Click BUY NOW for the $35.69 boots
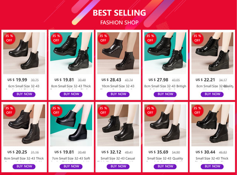Viewport: 237px width, 175px height. pos(166,166)
